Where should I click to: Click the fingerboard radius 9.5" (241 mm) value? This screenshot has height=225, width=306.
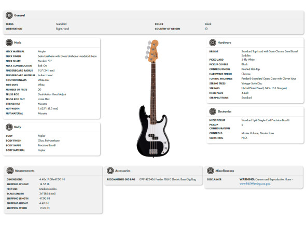click(46, 71)
